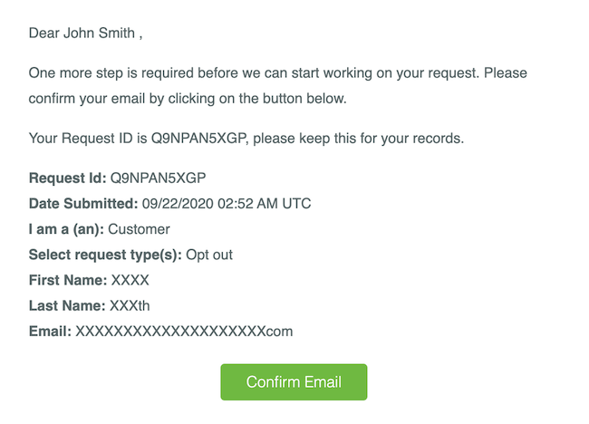
Task: Click the masked email address ending in com
Action: pyautogui.click(x=184, y=332)
